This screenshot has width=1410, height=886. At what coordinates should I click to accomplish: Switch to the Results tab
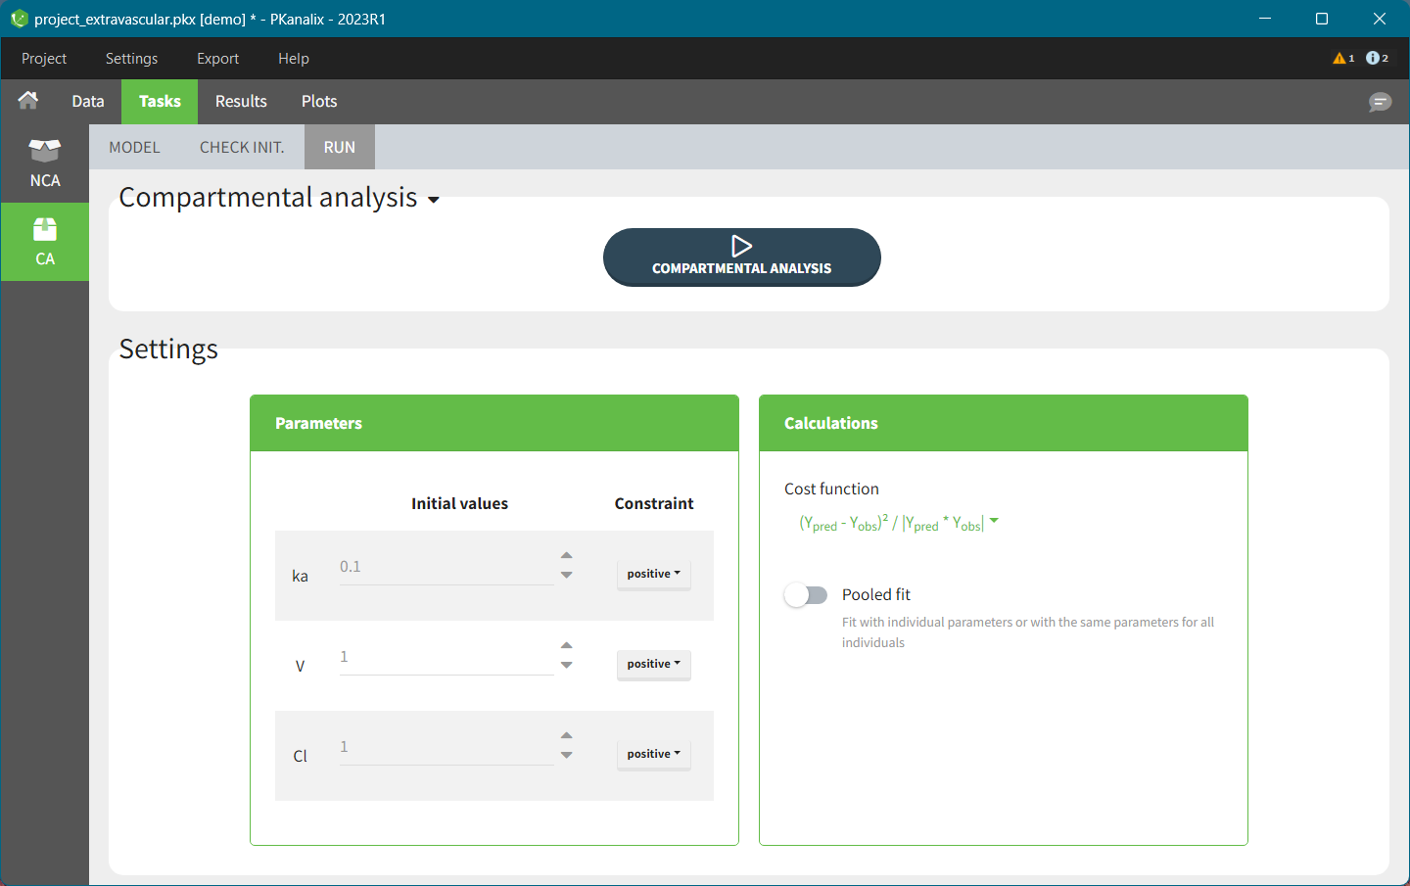[241, 102]
